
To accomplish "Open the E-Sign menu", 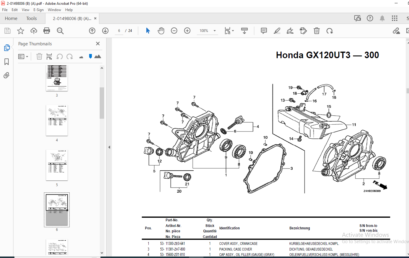I will 39,10.
